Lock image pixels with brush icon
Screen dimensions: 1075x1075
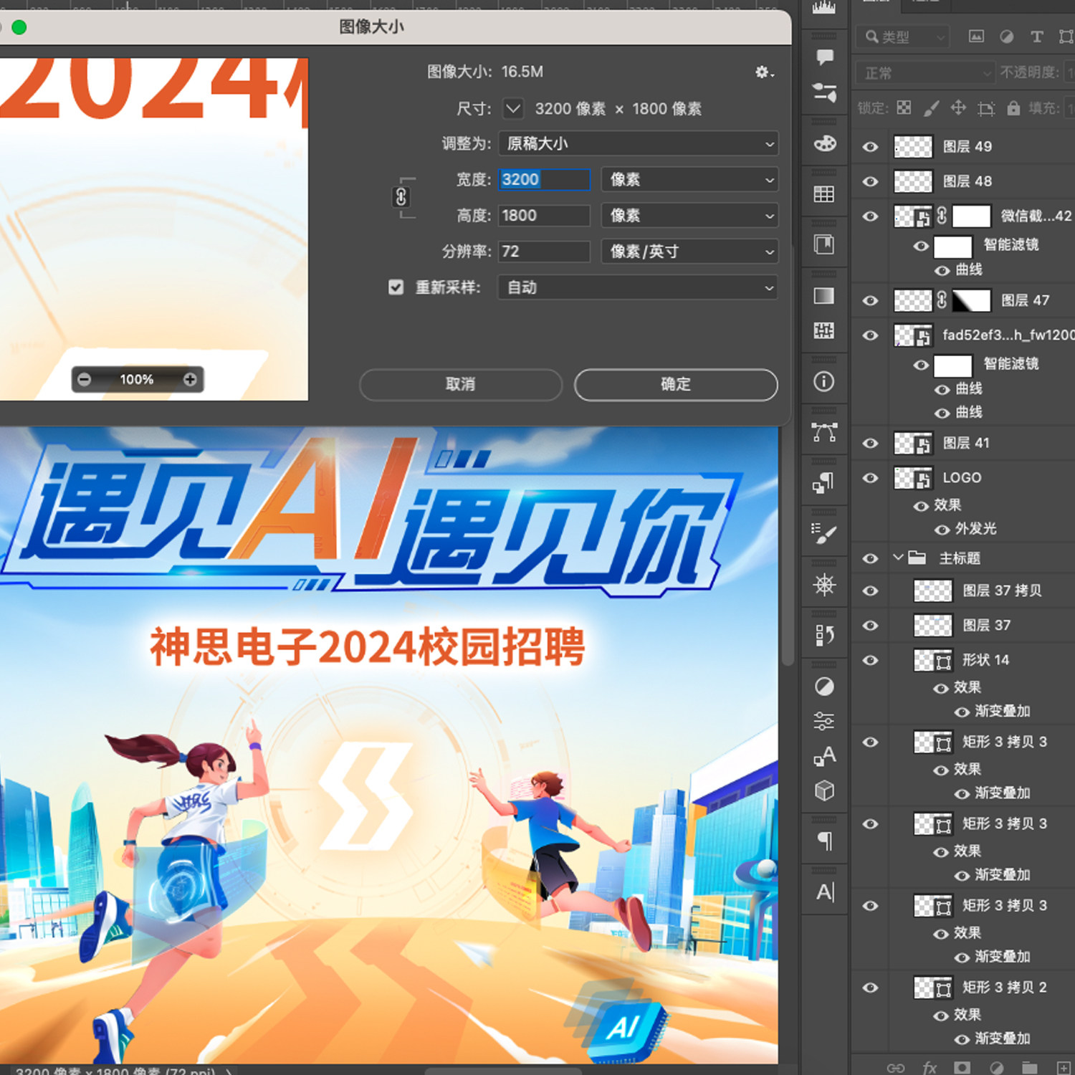coord(931,108)
